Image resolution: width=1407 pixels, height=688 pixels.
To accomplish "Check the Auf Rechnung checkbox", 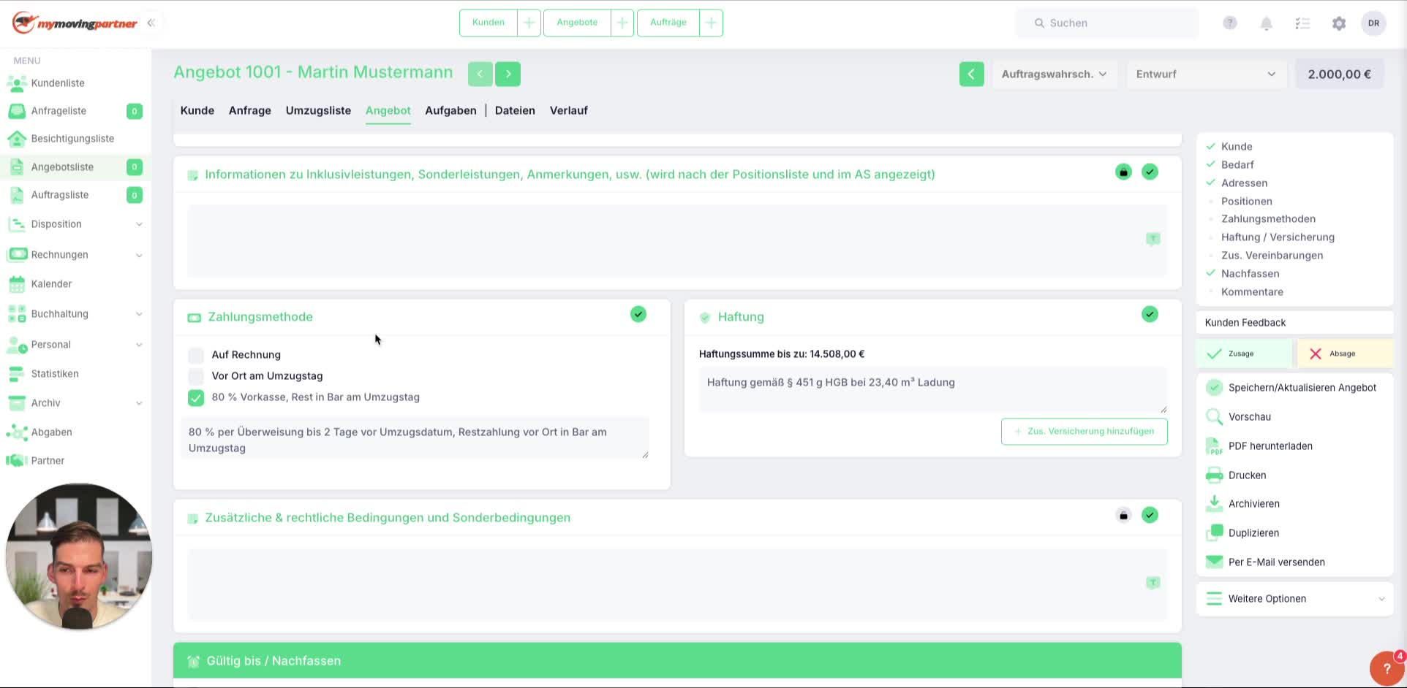I will pyautogui.click(x=196, y=356).
